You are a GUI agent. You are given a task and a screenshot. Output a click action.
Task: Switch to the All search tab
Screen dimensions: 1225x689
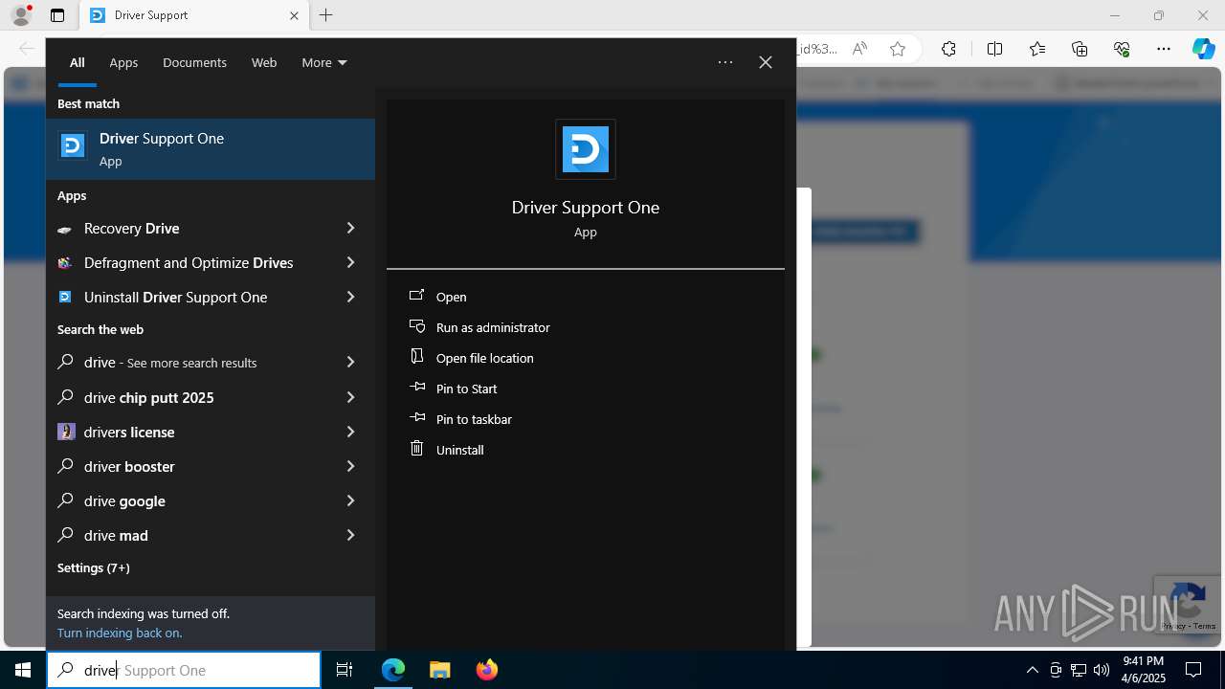coord(78,62)
